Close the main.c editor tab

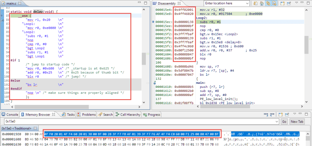pyautogui.click(x=20, y=3)
